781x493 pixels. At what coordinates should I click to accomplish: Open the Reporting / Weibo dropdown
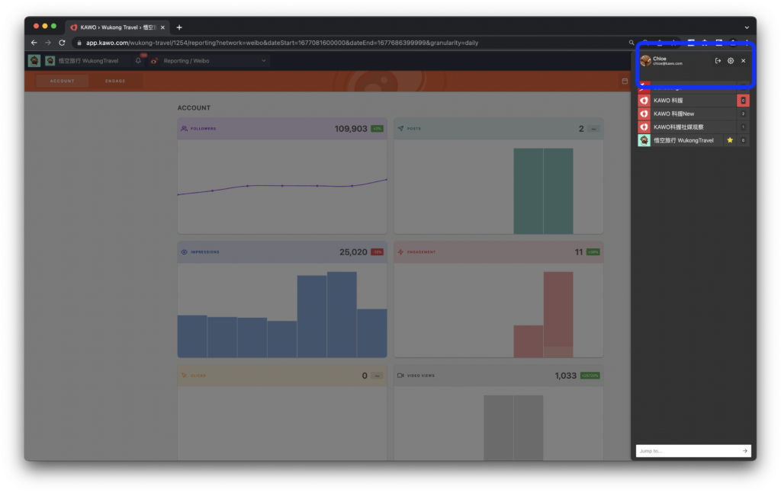click(x=214, y=61)
